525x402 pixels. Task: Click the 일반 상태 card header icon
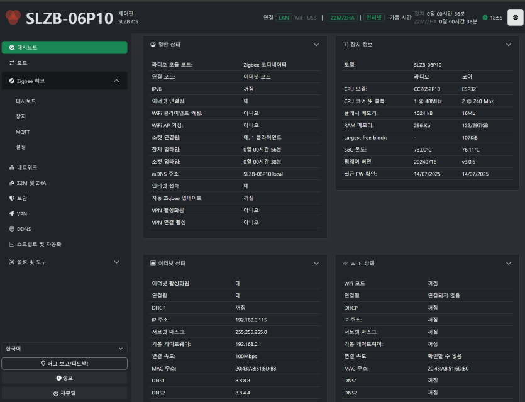[x=153, y=45]
